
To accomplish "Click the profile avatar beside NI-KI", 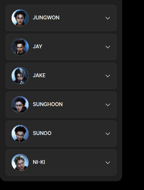I will 20,163.
